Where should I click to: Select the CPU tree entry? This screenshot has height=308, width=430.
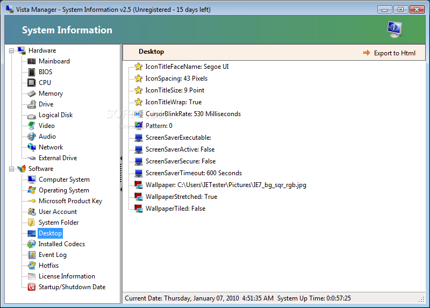point(45,83)
